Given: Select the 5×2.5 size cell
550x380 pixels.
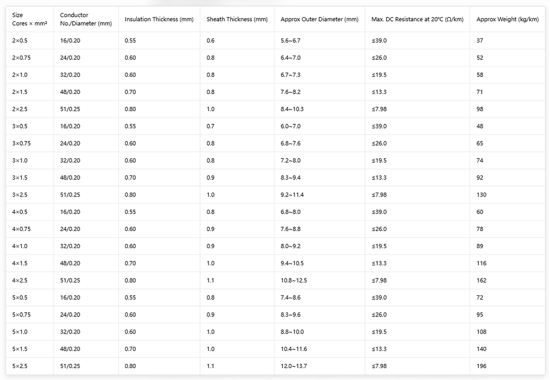Looking at the screenshot, I should tap(19, 366).
